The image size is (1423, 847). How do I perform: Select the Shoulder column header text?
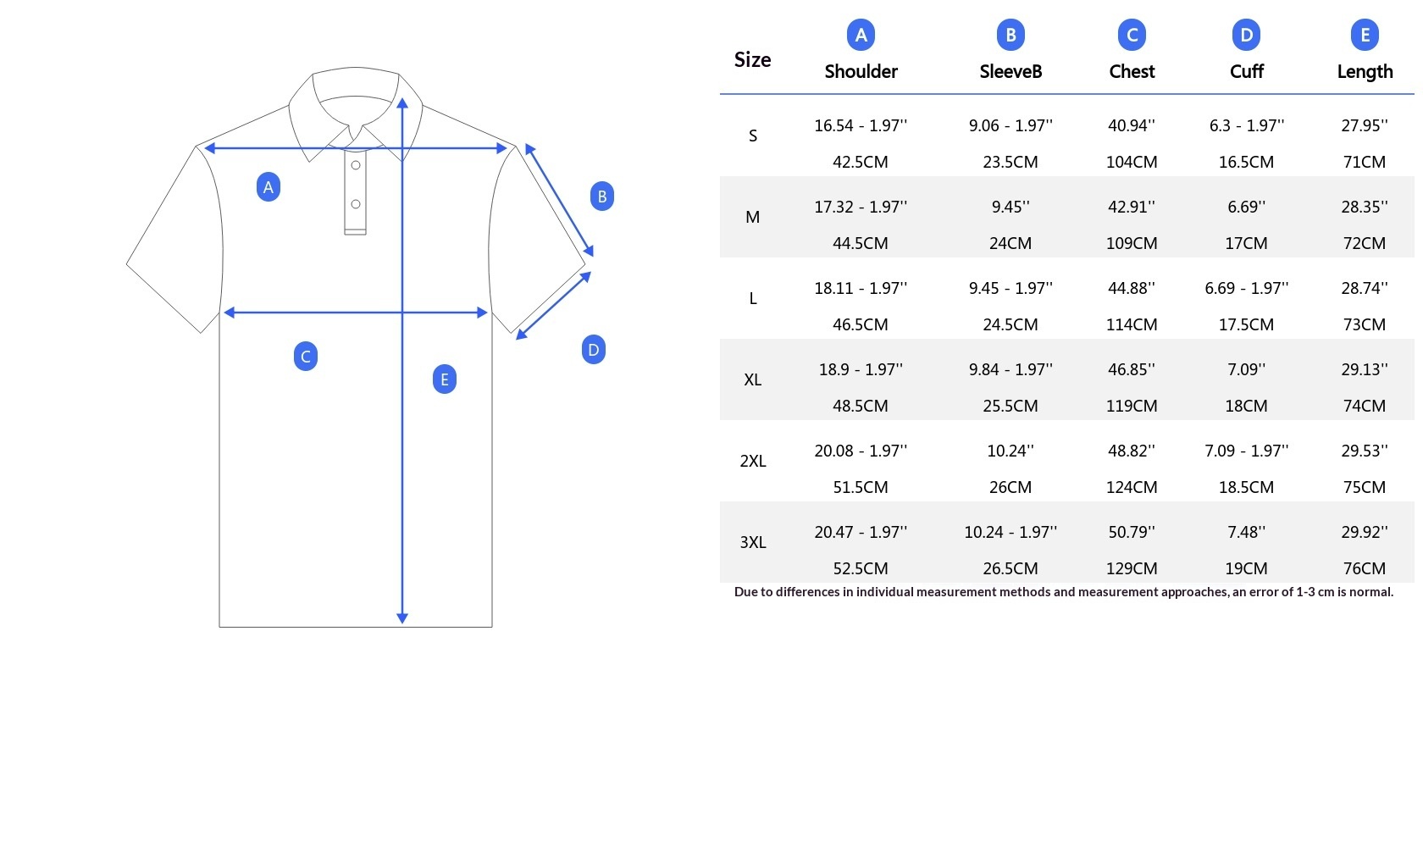pos(861,71)
